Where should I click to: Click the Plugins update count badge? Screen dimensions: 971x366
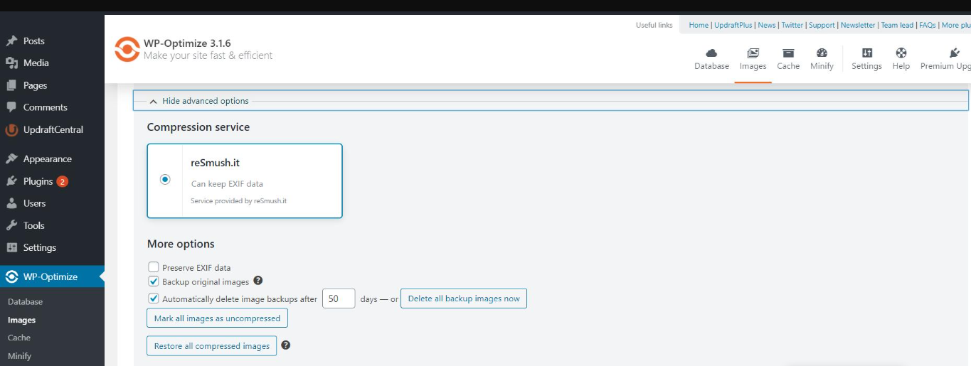63,181
